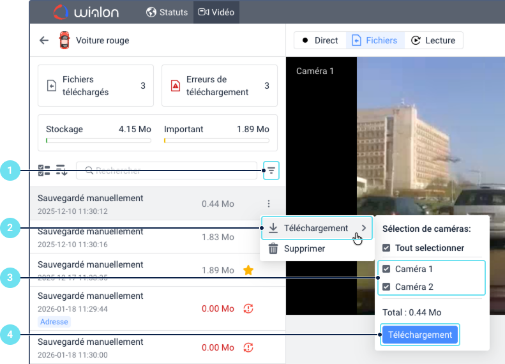Screen dimensions: 505x364
Task: Click the Sélection de caméras heading
Action: [x=426, y=229]
